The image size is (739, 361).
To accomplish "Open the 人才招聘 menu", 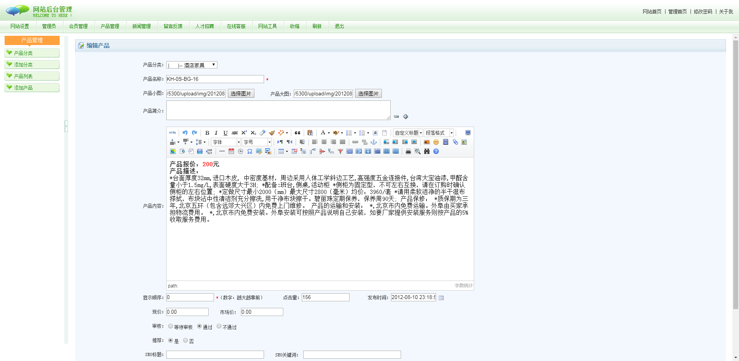I will pyautogui.click(x=205, y=26).
